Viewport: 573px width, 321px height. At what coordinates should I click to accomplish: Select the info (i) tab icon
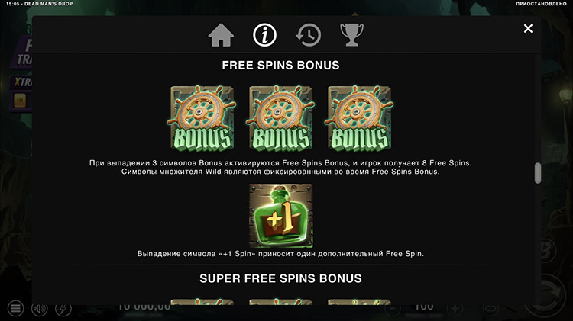coord(264,35)
